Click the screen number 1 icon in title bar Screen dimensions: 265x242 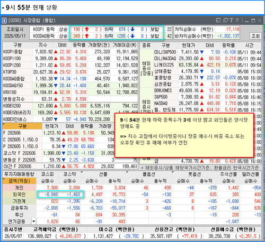coord(4,21)
